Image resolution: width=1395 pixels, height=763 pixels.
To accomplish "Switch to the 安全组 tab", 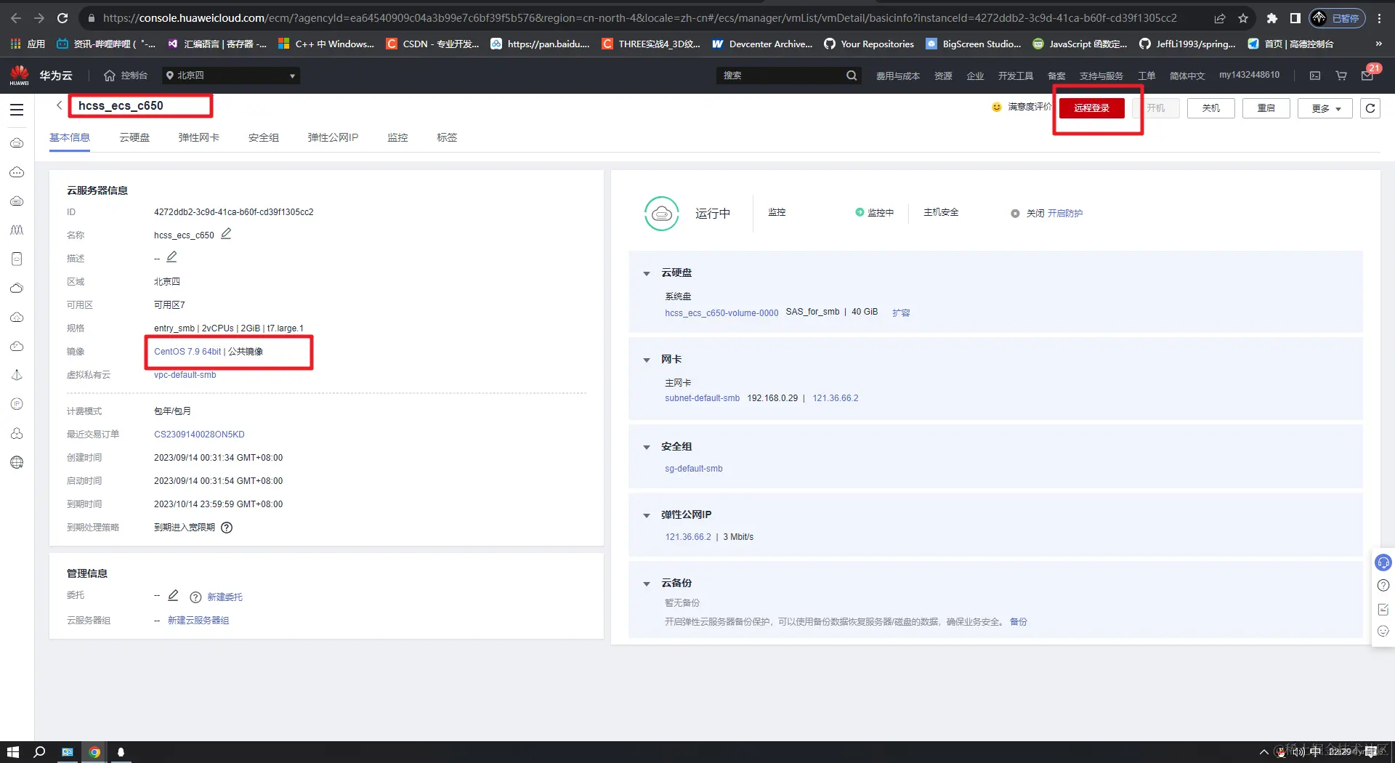I will pos(263,137).
